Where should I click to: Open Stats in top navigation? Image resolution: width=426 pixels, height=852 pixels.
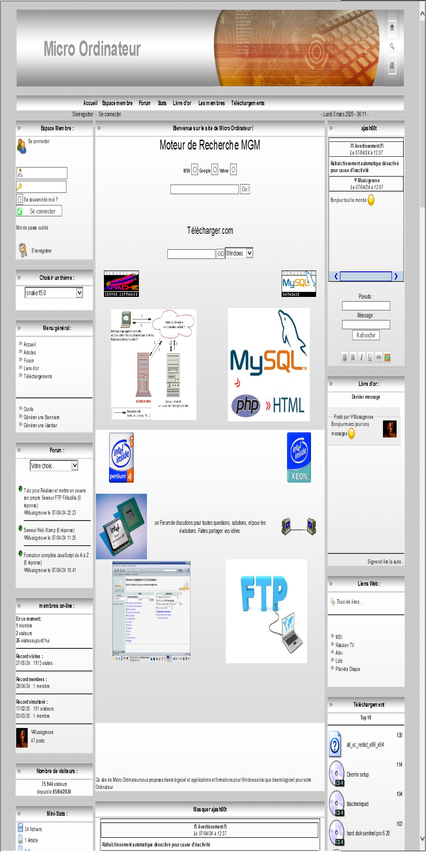[162, 103]
